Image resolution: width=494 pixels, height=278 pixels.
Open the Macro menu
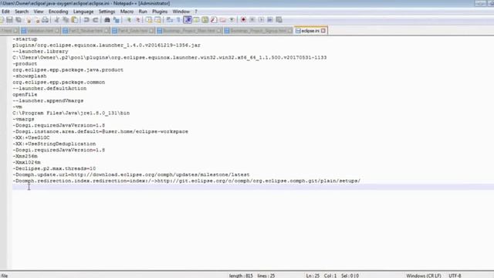tap(127, 12)
